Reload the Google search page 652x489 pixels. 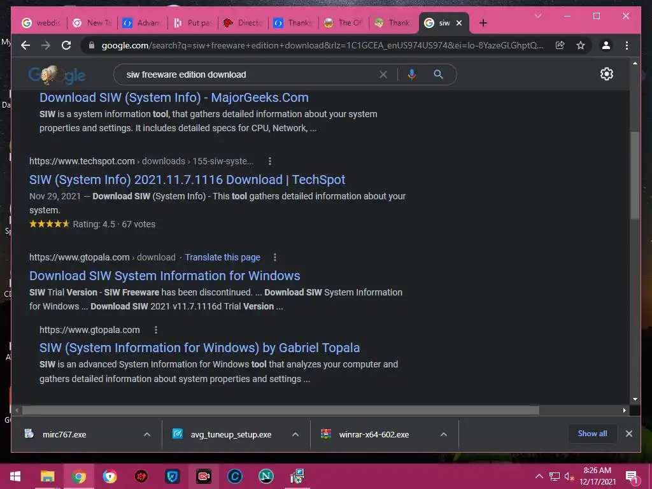(x=66, y=45)
